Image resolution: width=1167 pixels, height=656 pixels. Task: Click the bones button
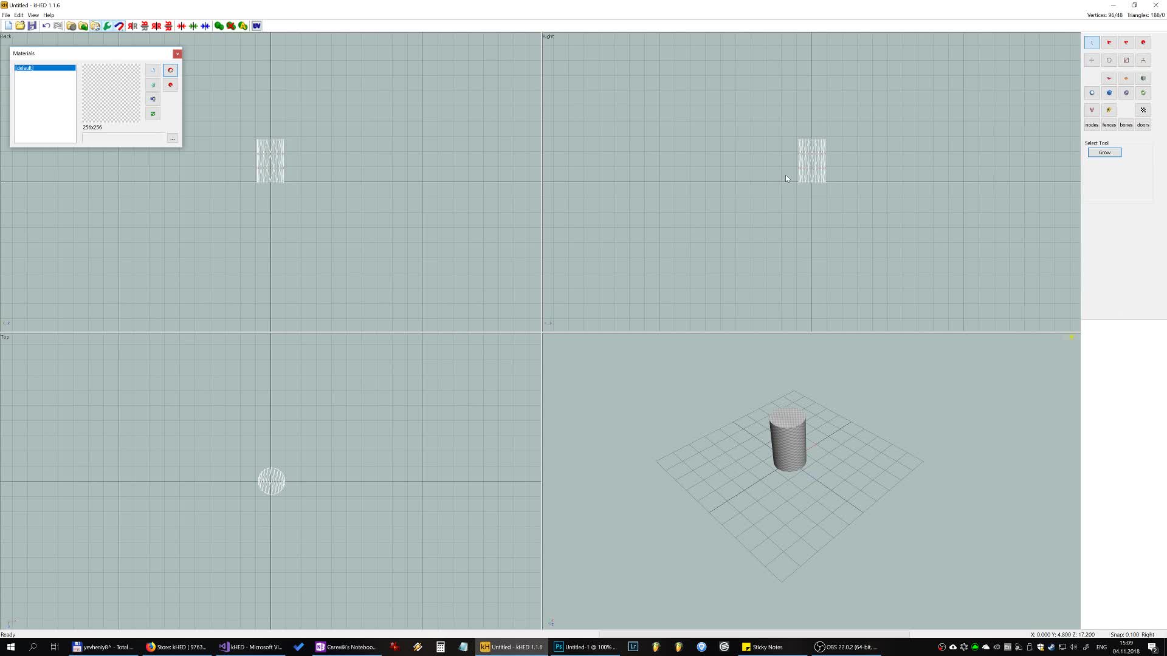tap(1126, 125)
